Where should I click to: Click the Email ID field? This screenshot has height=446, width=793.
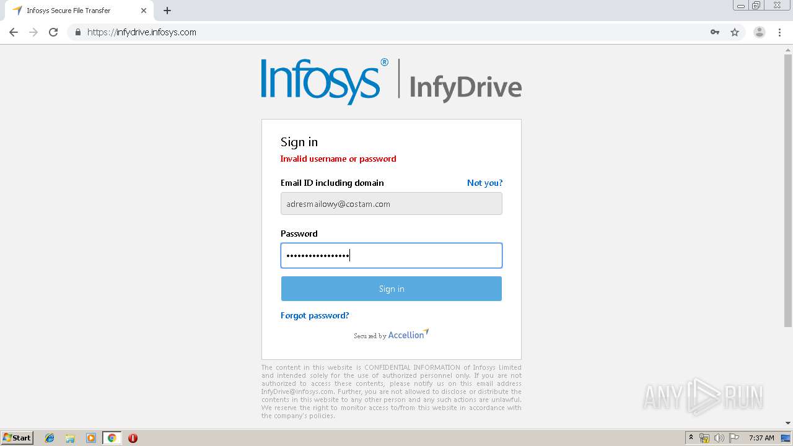[x=392, y=204]
